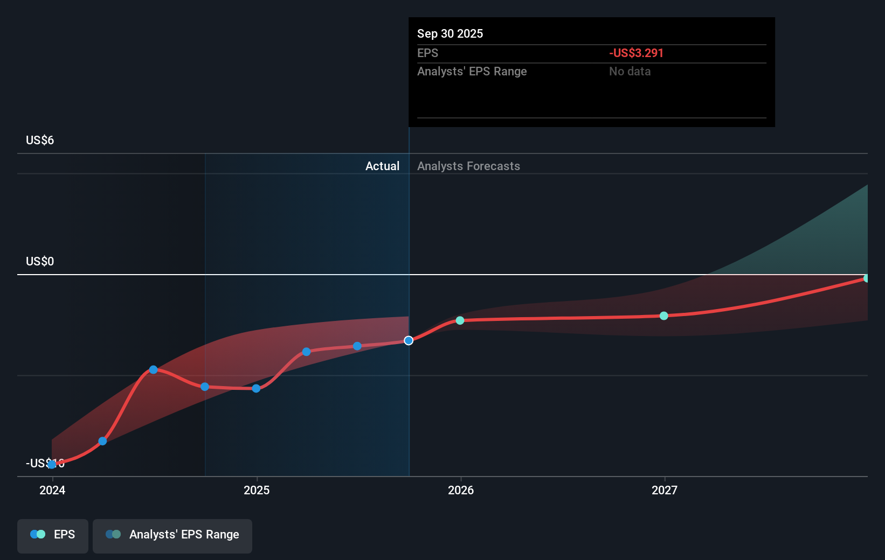Switch to the Analysts Forecasts section
The image size is (885, 560).
(468, 166)
